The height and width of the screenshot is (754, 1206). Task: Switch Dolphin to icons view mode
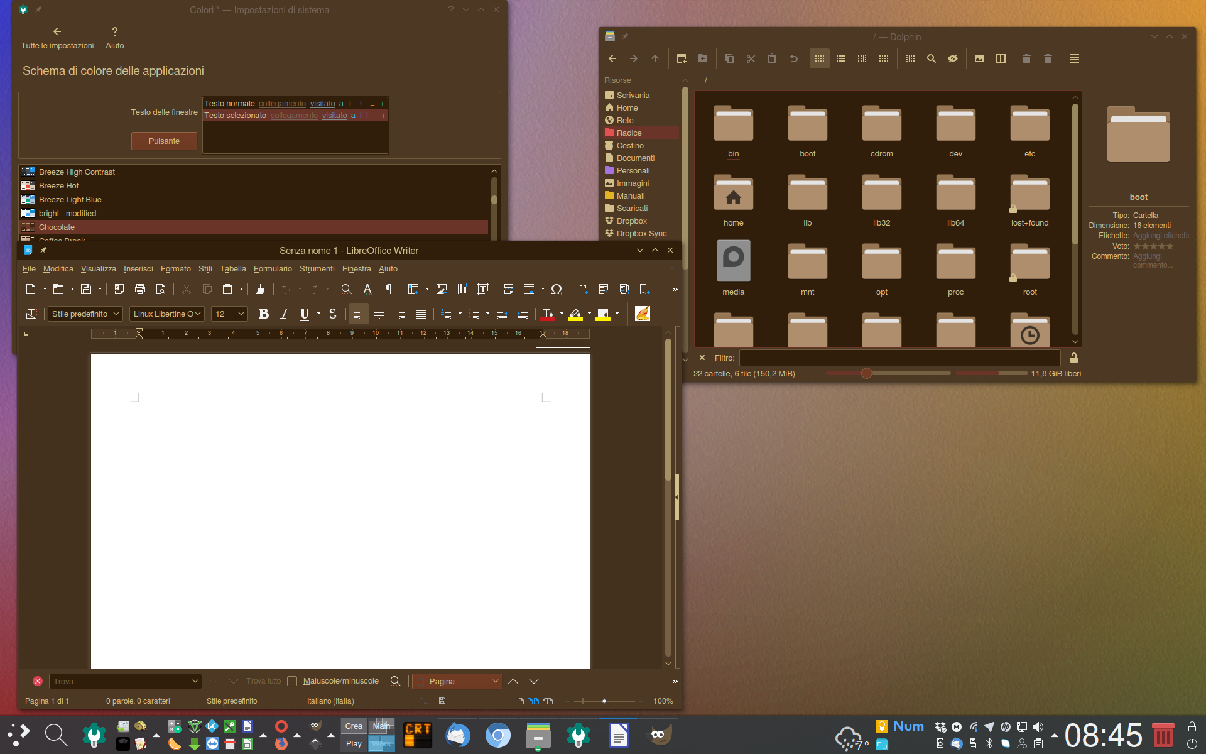pyautogui.click(x=820, y=58)
